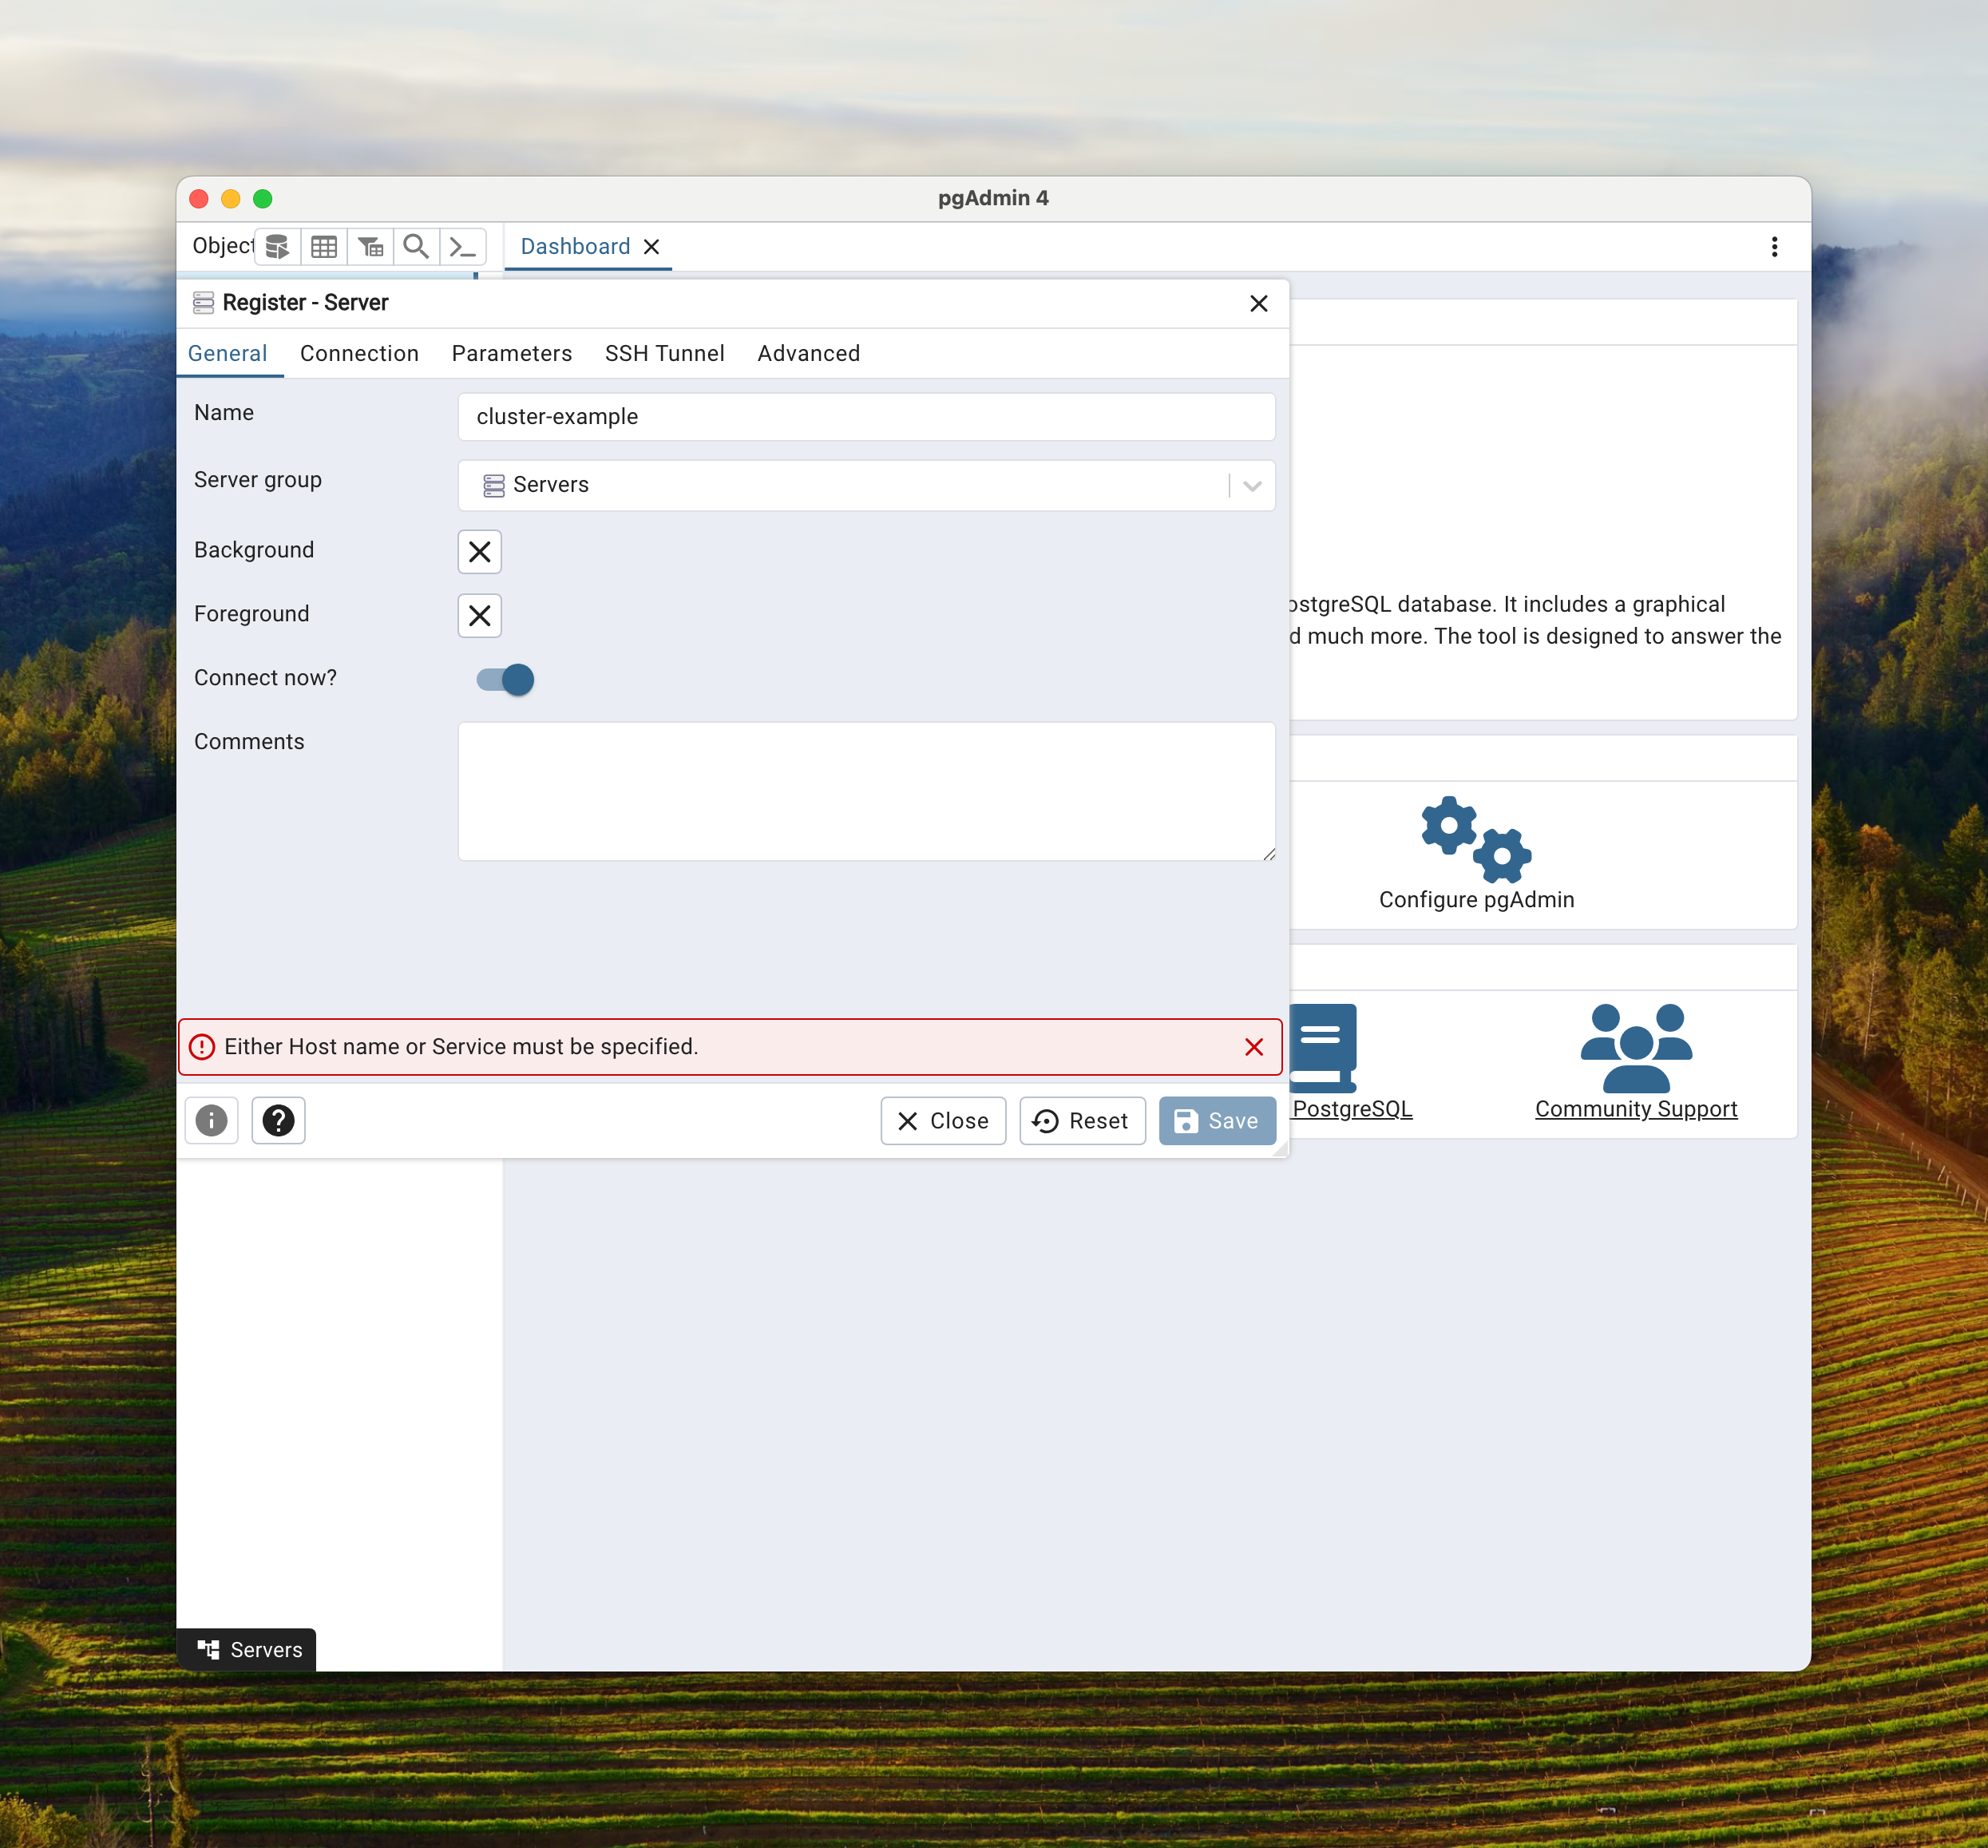
Task: Click the info icon in dialog footer
Action: coord(212,1120)
